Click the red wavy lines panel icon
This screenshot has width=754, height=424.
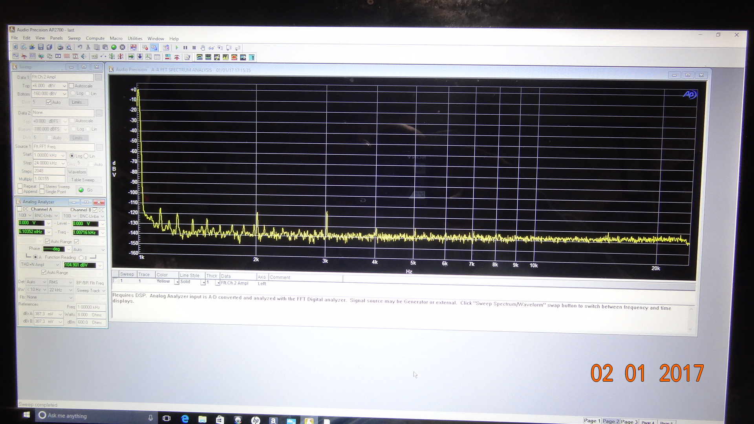[x=67, y=57]
